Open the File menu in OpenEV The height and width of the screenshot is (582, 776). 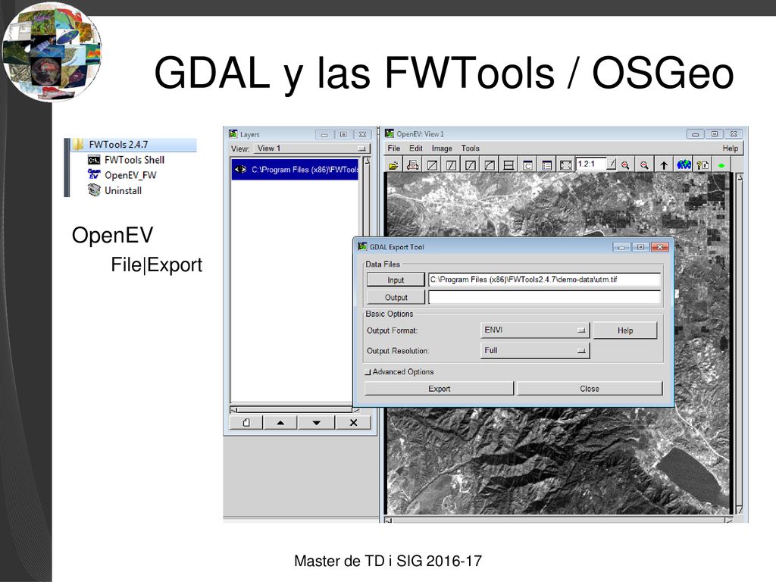[x=394, y=148]
